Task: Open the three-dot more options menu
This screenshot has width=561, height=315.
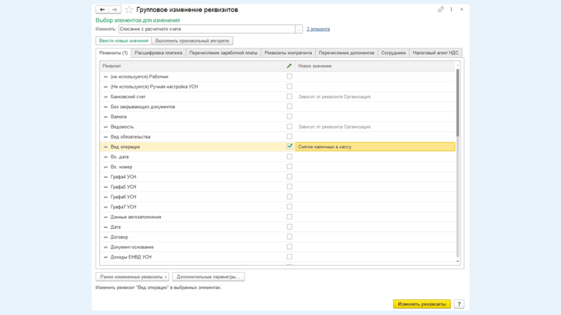Action: 451,9
